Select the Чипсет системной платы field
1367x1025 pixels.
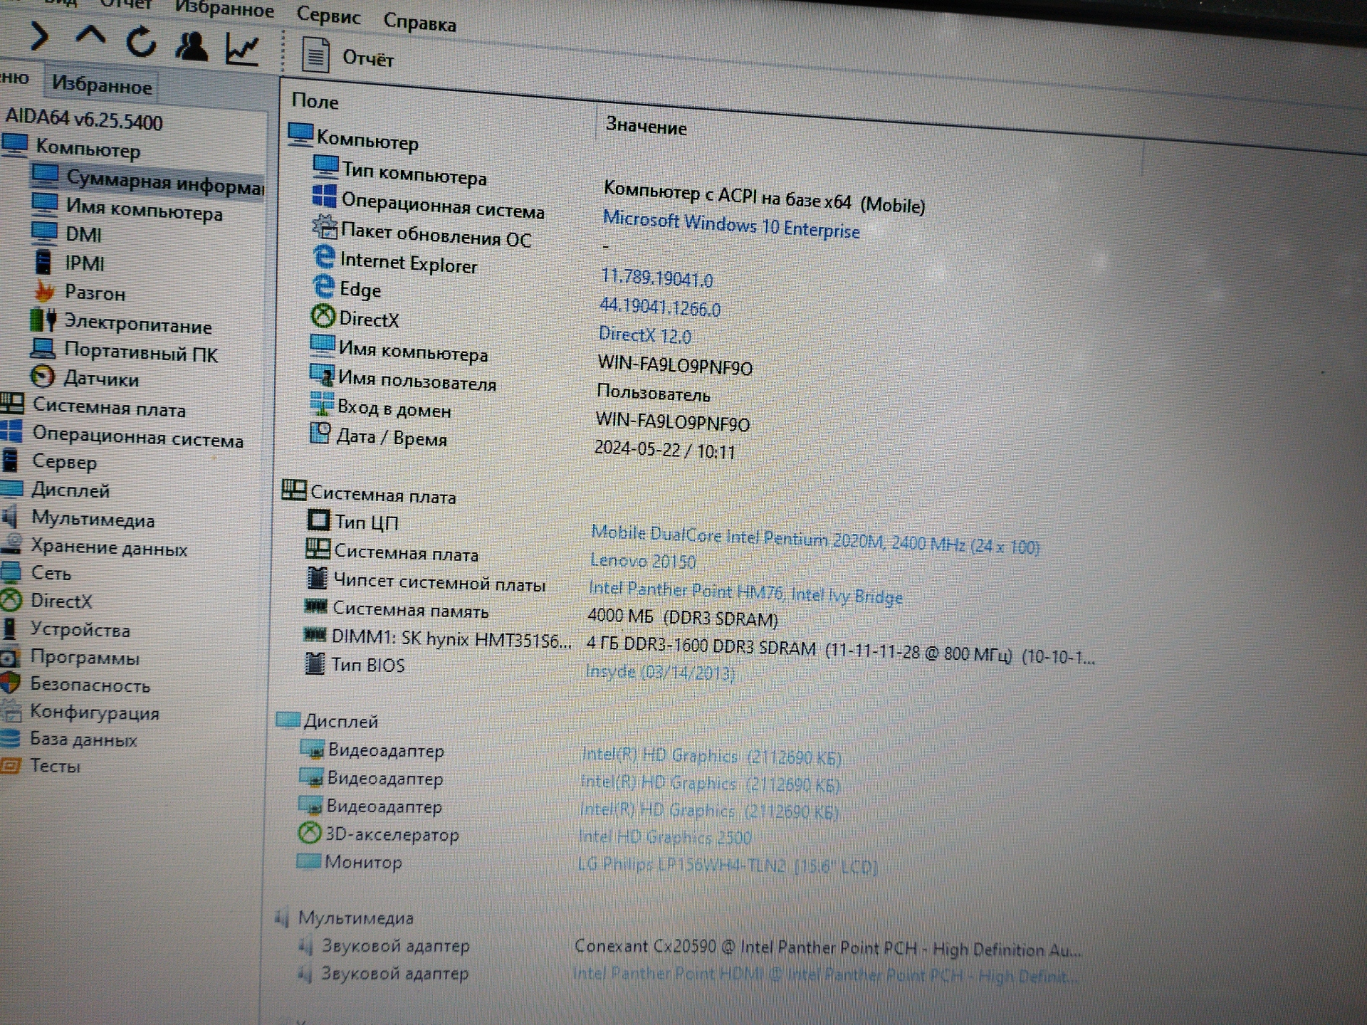(426, 582)
